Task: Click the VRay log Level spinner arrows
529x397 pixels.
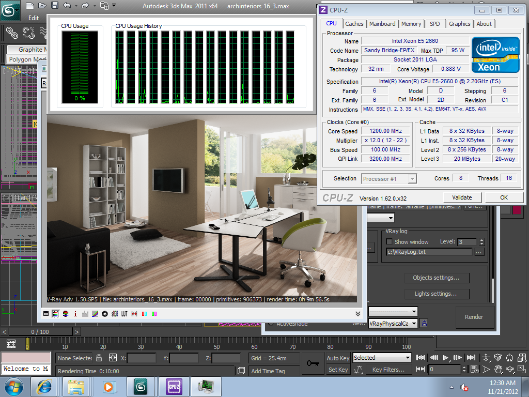Action: (482, 242)
